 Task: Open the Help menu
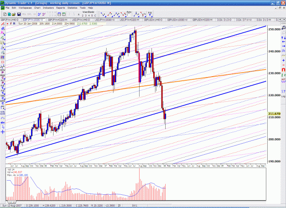click(91, 8)
